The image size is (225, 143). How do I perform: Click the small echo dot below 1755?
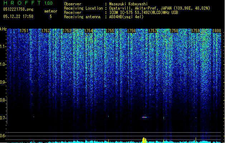108,116
